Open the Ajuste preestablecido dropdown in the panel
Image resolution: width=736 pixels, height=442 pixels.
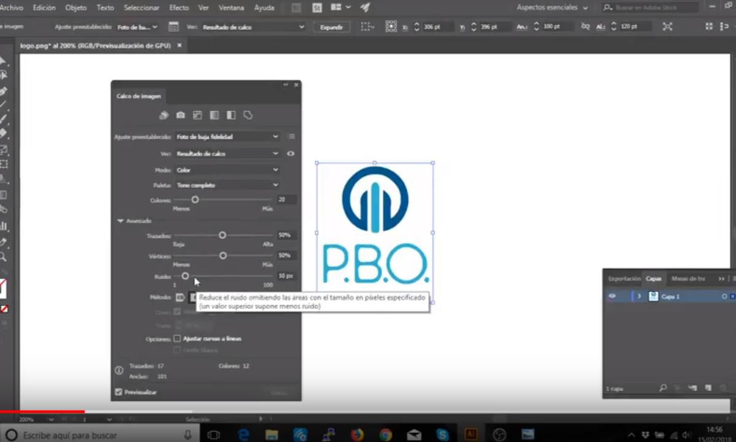227,136
